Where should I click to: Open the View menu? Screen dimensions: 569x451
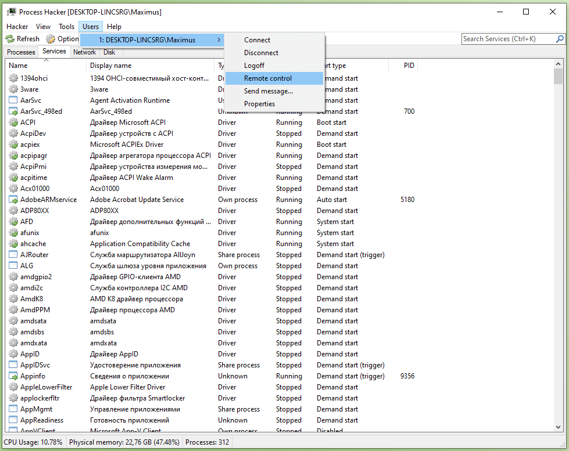(x=43, y=27)
